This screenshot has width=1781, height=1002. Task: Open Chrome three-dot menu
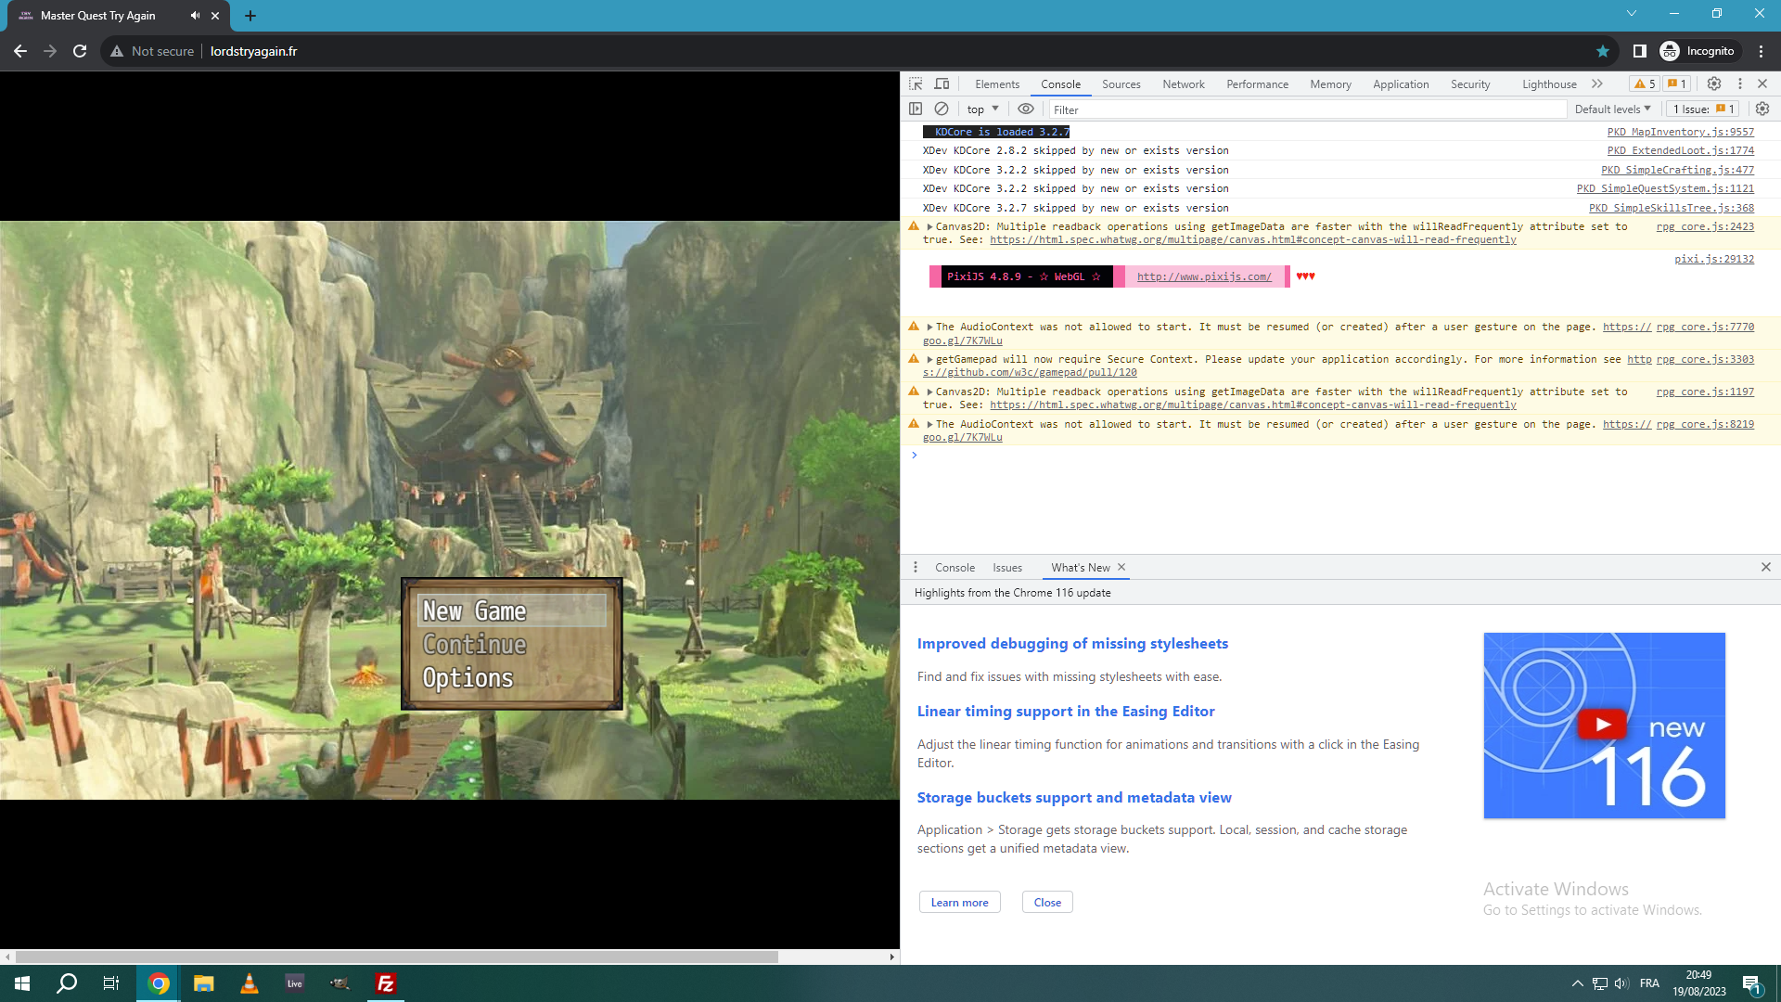pos(1762,51)
